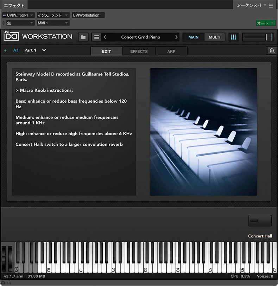Click the v3.1.7 arm version text

pos(13,276)
